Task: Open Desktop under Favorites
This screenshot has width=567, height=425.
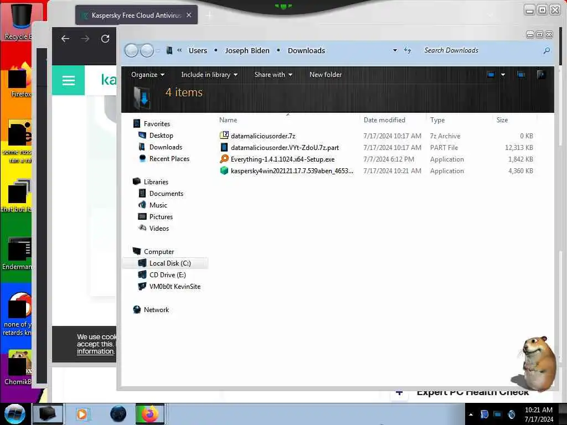Action: tap(161, 135)
